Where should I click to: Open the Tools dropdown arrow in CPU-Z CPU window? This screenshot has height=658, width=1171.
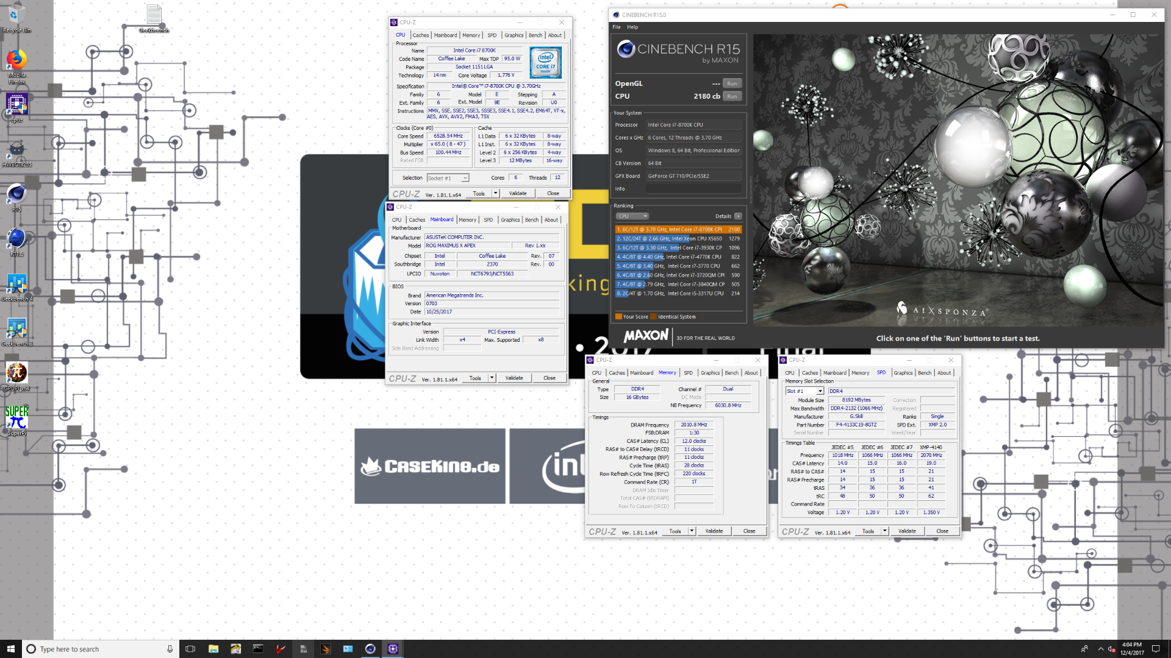point(495,193)
